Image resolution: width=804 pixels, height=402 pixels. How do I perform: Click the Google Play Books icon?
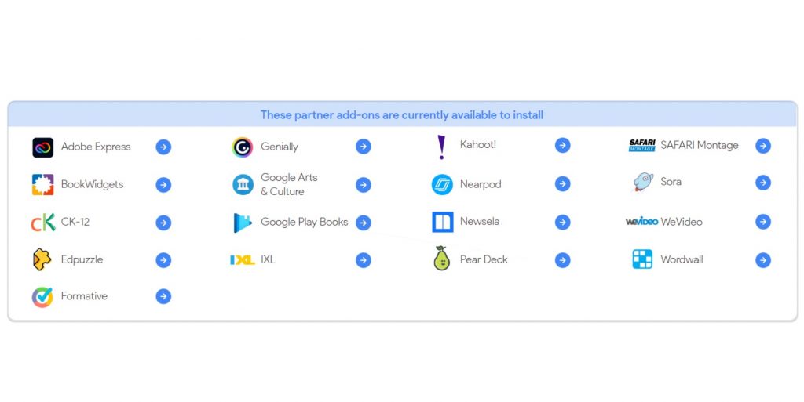tap(243, 223)
